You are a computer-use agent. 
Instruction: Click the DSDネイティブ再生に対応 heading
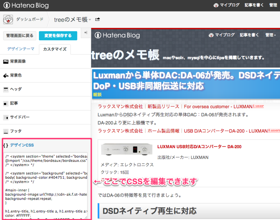[150, 211]
